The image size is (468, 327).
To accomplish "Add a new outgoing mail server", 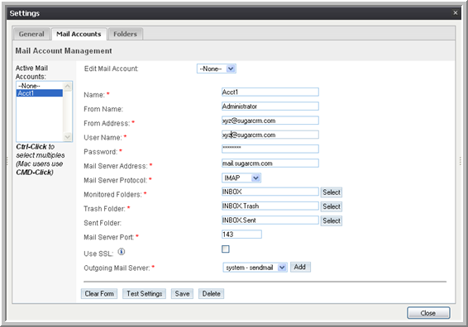I will tap(300, 267).
